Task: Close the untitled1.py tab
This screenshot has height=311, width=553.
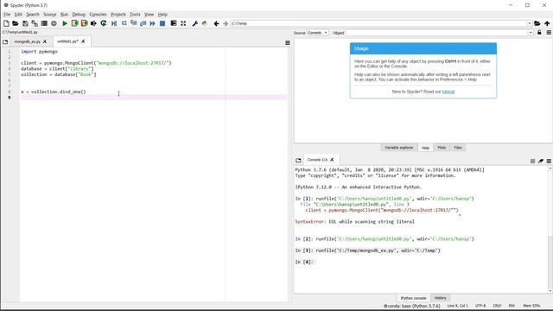Action: (83, 41)
